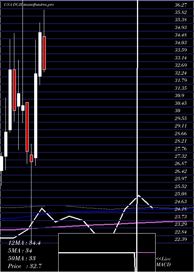Image resolution: width=194 pixels, height=272 pixels.
Task: Select the price axis label 30
Action: [178, 111]
